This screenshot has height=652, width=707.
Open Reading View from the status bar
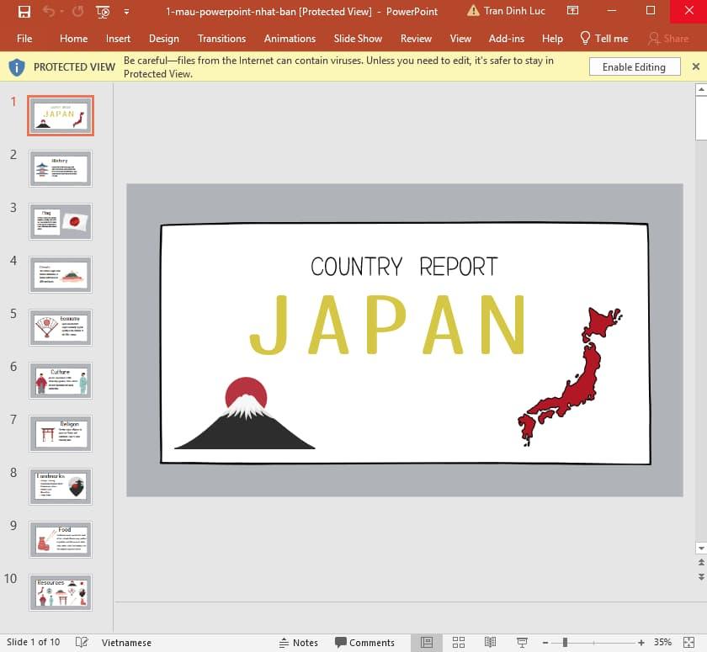490,642
